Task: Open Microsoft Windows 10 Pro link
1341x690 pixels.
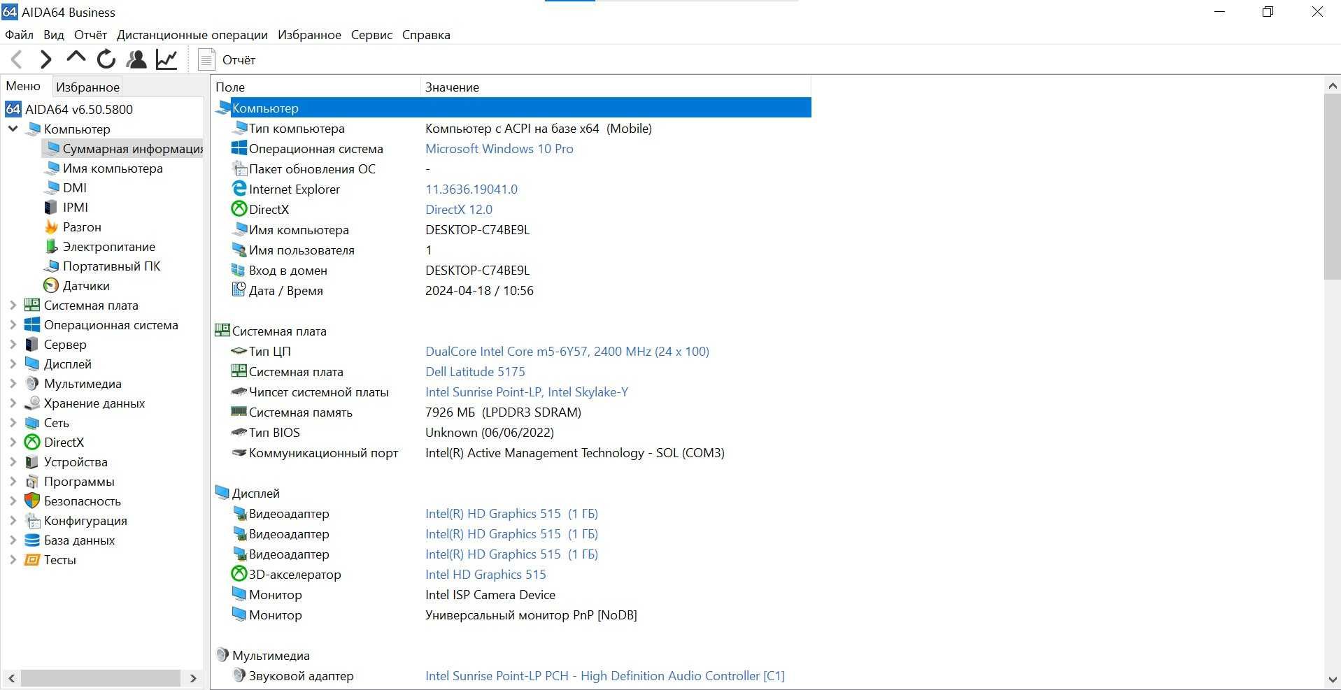Action: click(499, 149)
